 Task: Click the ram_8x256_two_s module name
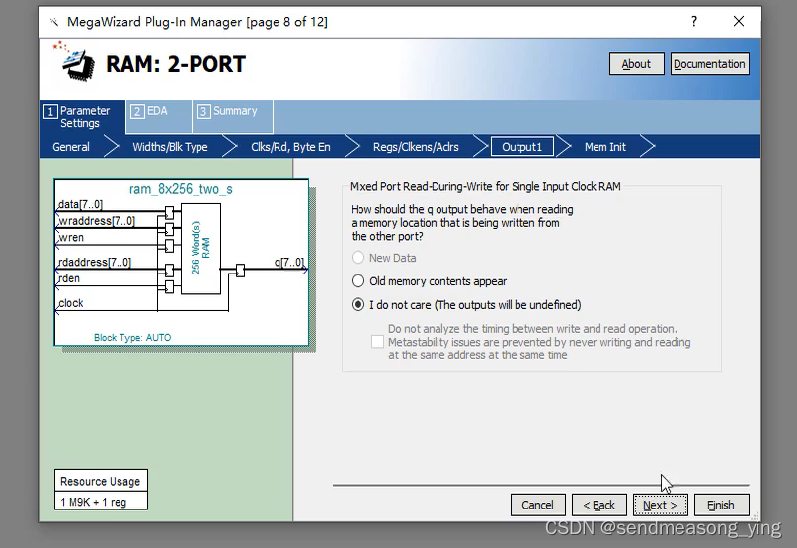tap(181, 189)
